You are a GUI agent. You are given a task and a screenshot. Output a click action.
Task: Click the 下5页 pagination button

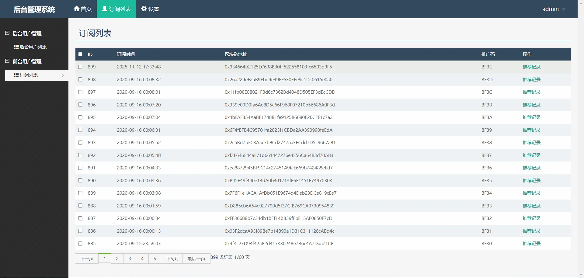(172, 259)
